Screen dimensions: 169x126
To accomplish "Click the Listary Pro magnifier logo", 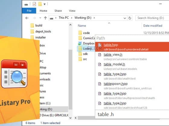I will [14, 74].
